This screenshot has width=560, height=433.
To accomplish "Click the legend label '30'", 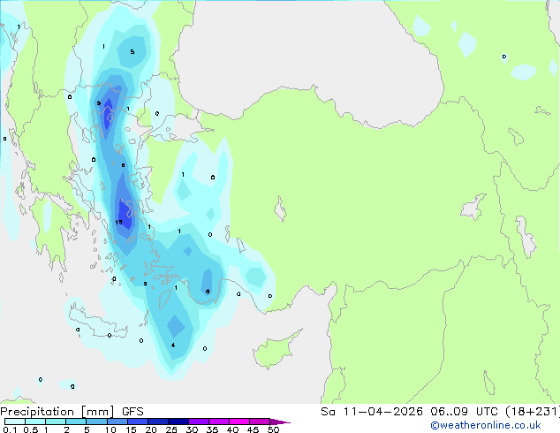I will pyautogui.click(x=192, y=429).
